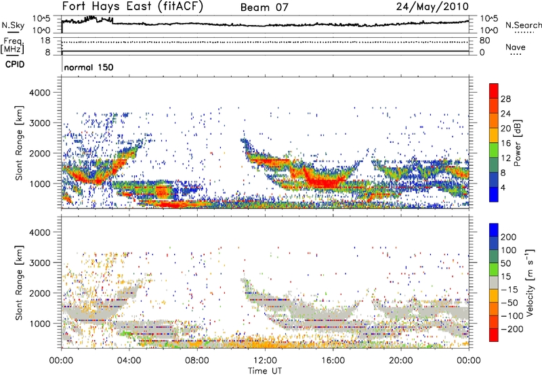Click '2000' on the power panel range axis
This screenshot has height=375, width=542.
(x=39, y=153)
